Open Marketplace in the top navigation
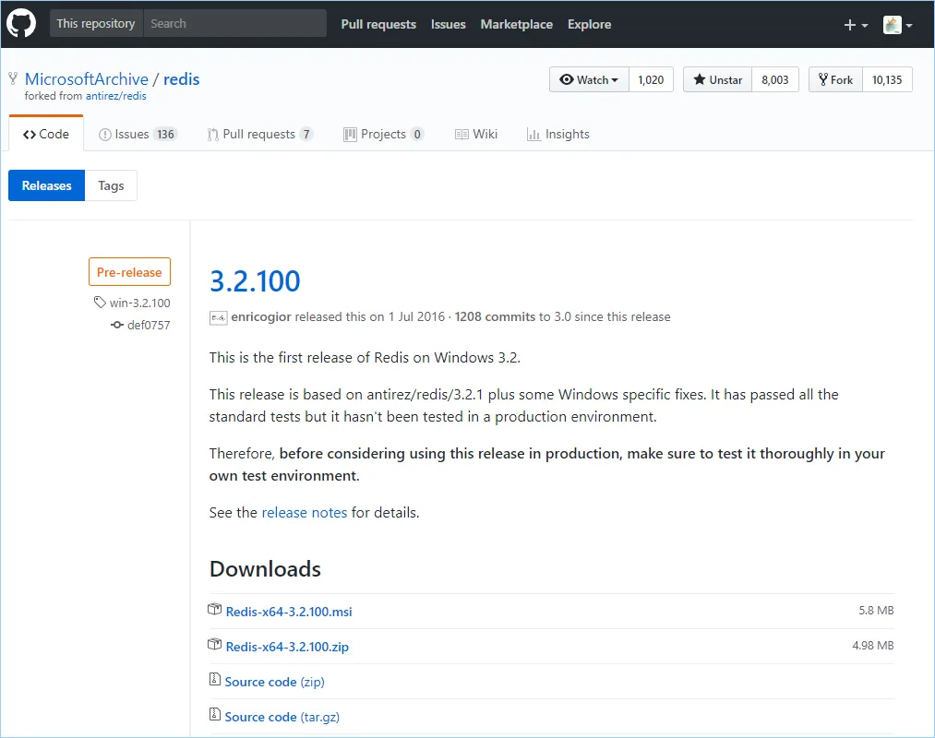 pos(516,24)
